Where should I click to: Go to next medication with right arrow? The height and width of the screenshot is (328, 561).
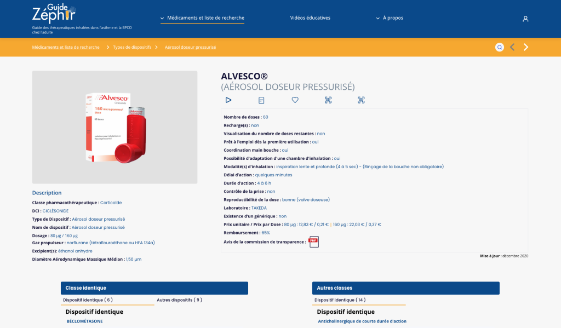tap(526, 47)
